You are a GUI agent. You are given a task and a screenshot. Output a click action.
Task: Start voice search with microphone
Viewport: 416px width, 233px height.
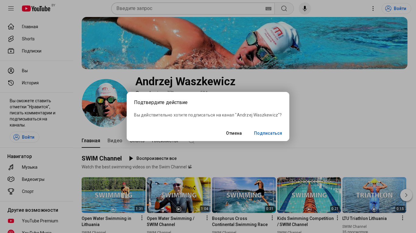pos(305,8)
